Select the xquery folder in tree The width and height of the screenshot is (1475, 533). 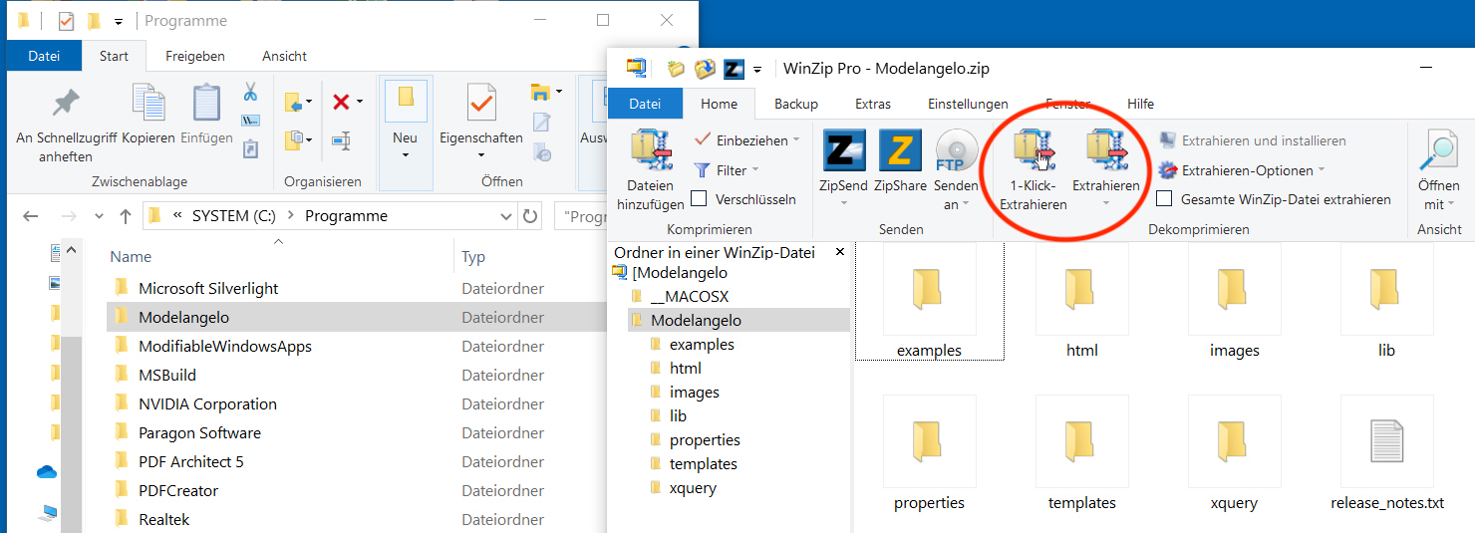click(x=692, y=488)
